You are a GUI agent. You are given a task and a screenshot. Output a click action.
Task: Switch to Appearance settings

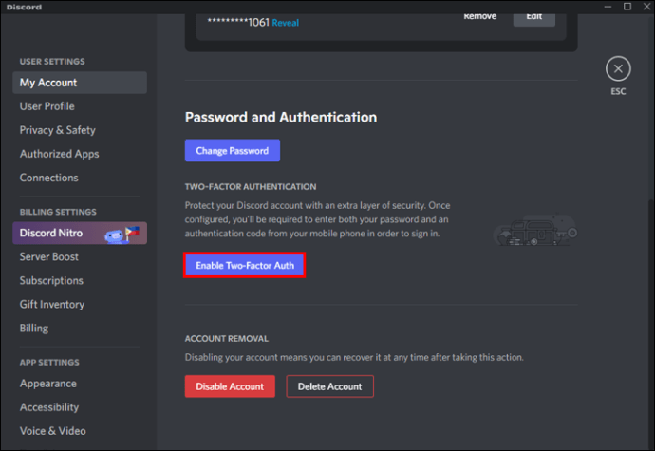pyautogui.click(x=48, y=384)
